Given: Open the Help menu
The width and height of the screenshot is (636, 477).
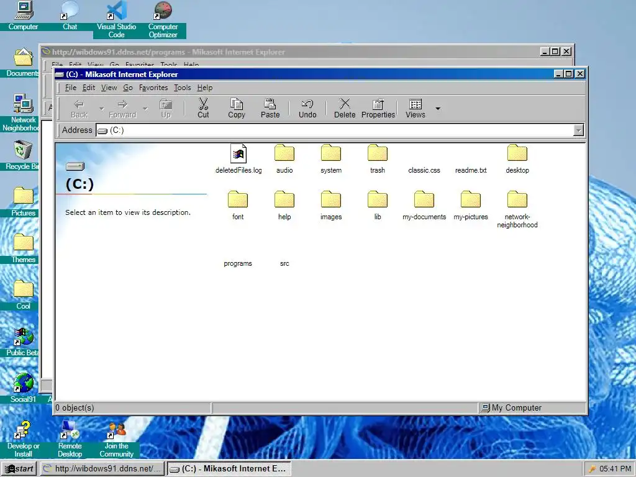Looking at the screenshot, I should click(205, 88).
